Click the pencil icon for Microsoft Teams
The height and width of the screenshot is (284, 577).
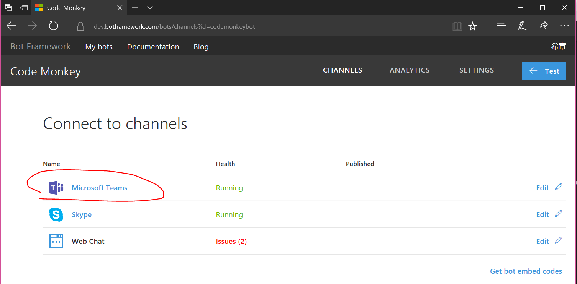(x=559, y=187)
